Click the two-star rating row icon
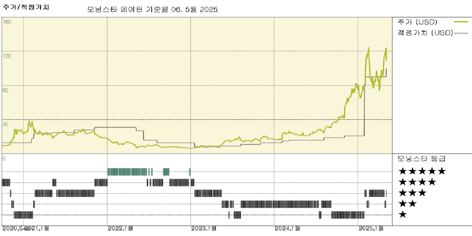The height and width of the screenshot is (236, 472). point(407,204)
